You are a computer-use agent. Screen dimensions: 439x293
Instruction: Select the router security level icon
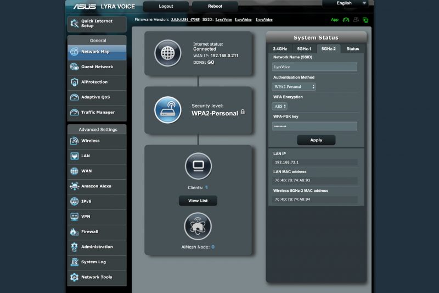(x=168, y=109)
